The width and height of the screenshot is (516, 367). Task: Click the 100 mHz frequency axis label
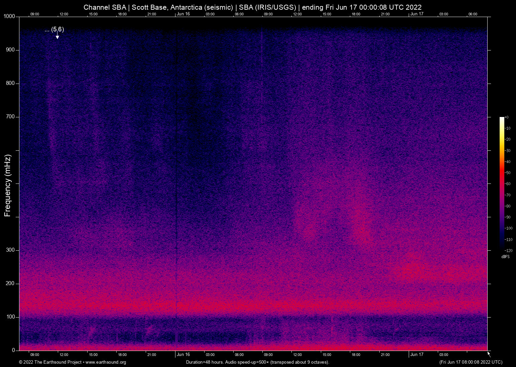click(10, 317)
